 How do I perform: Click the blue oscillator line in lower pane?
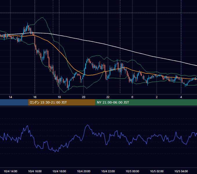[x=87, y=125]
